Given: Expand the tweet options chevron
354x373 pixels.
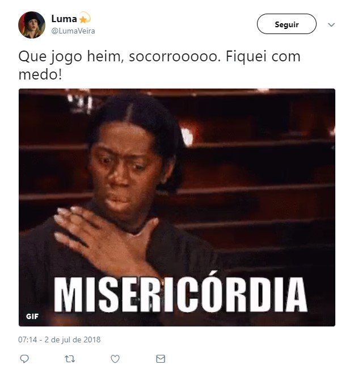Looking at the screenshot, I should click(331, 24).
